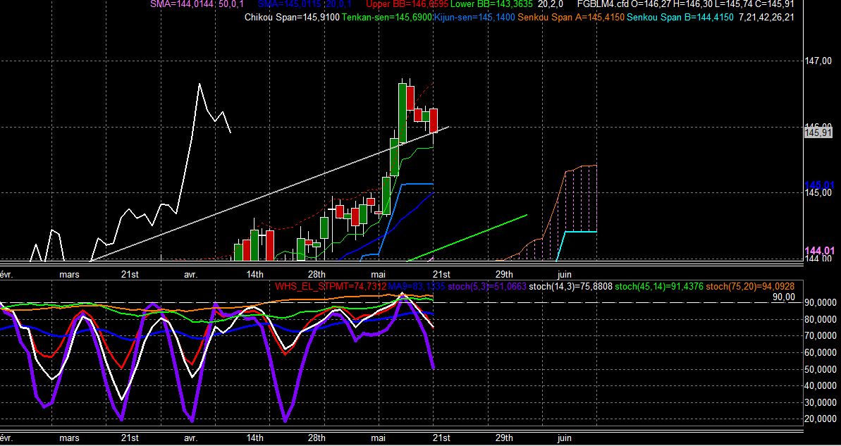Click '29th' on the price chart time axis
This screenshot has width=841, height=446.
click(x=504, y=275)
